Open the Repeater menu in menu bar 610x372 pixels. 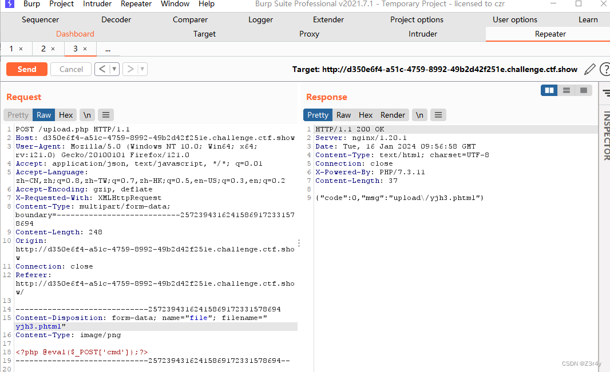(x=136, y=4)
